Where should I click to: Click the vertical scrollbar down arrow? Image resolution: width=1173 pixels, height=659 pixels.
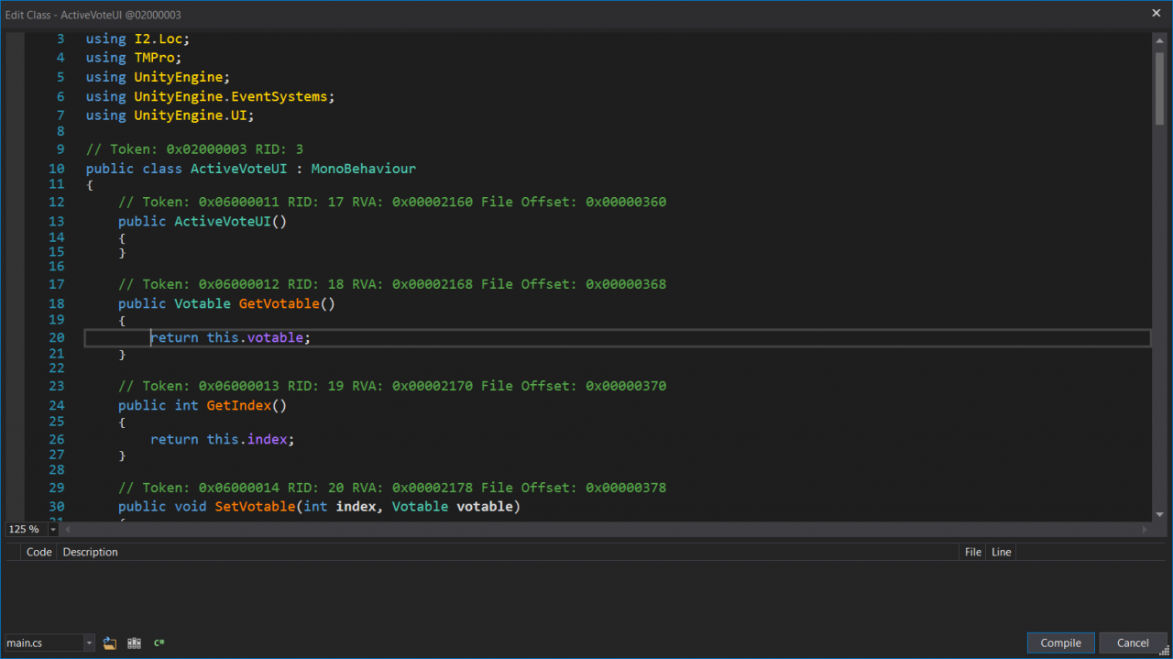click(x=1159, y=514)
